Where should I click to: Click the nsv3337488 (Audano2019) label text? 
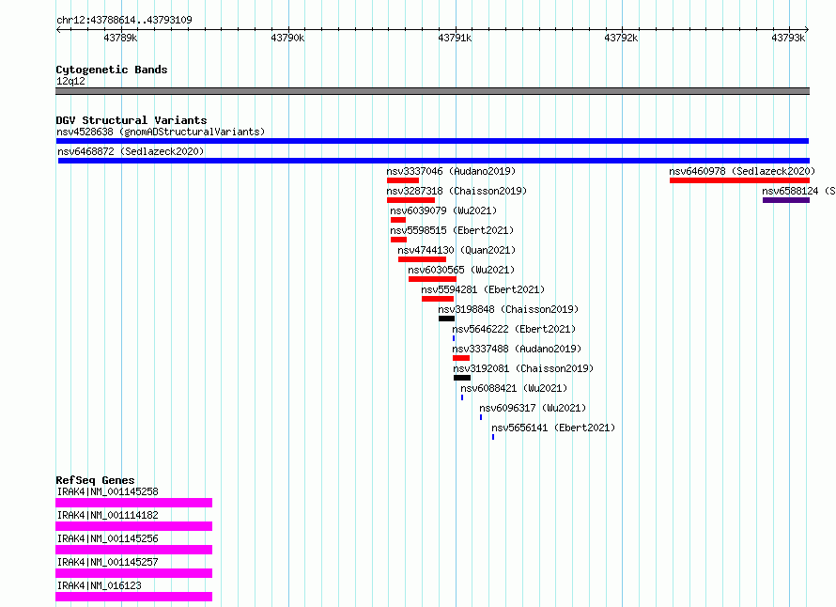pyautogui.click(x=517, y=349)
